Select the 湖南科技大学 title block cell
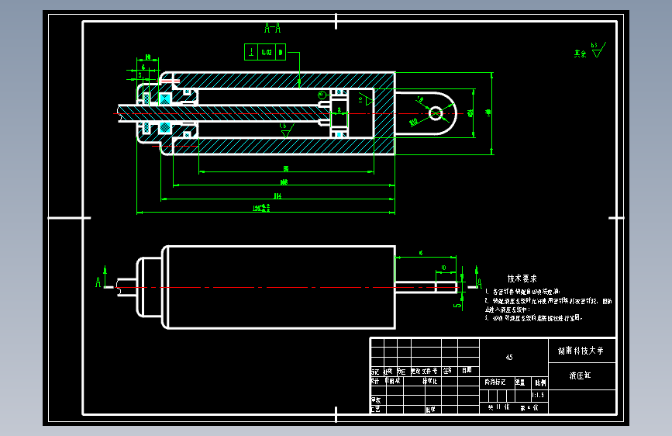Image resolution: width=672 pixels, height=436 pixels. pyautogui.click(x=581, y=351)
